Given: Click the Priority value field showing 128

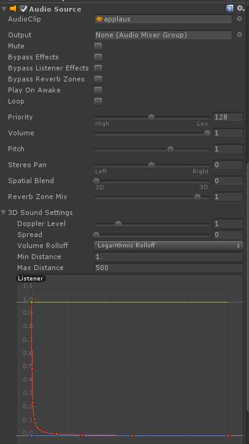Looking at the screenshot, I should tap(228, 117).
